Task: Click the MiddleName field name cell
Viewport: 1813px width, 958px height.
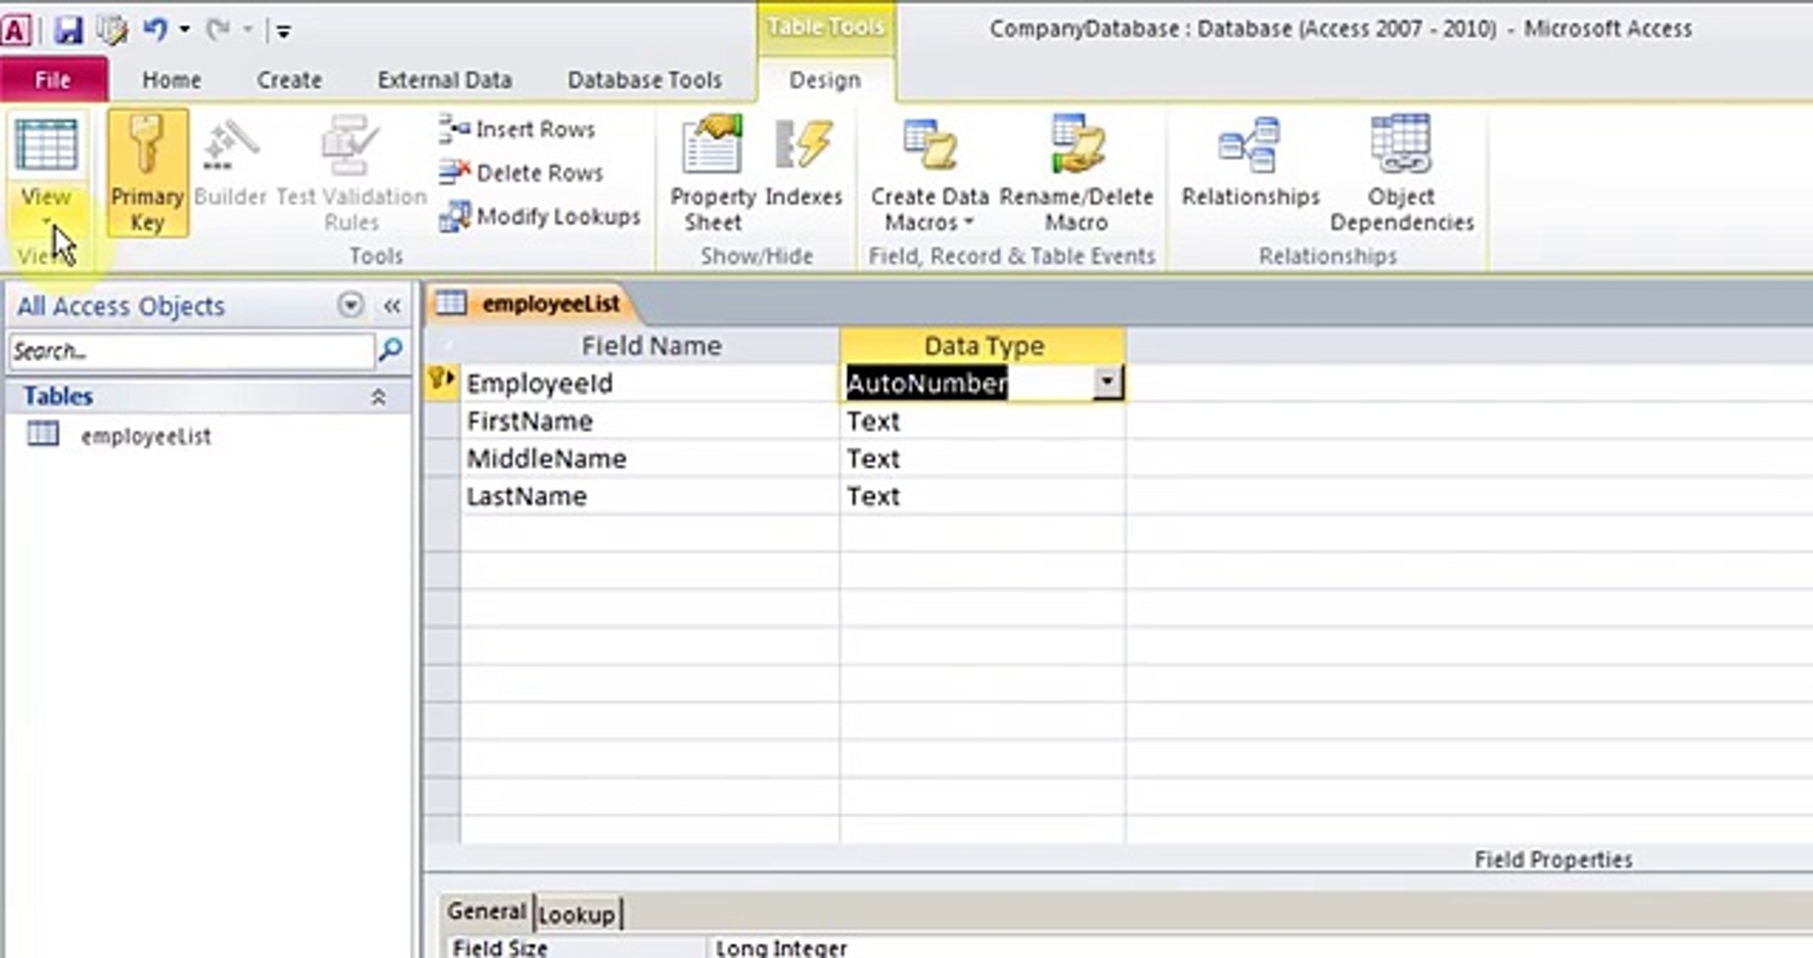Action: click(x=650, y=459)
